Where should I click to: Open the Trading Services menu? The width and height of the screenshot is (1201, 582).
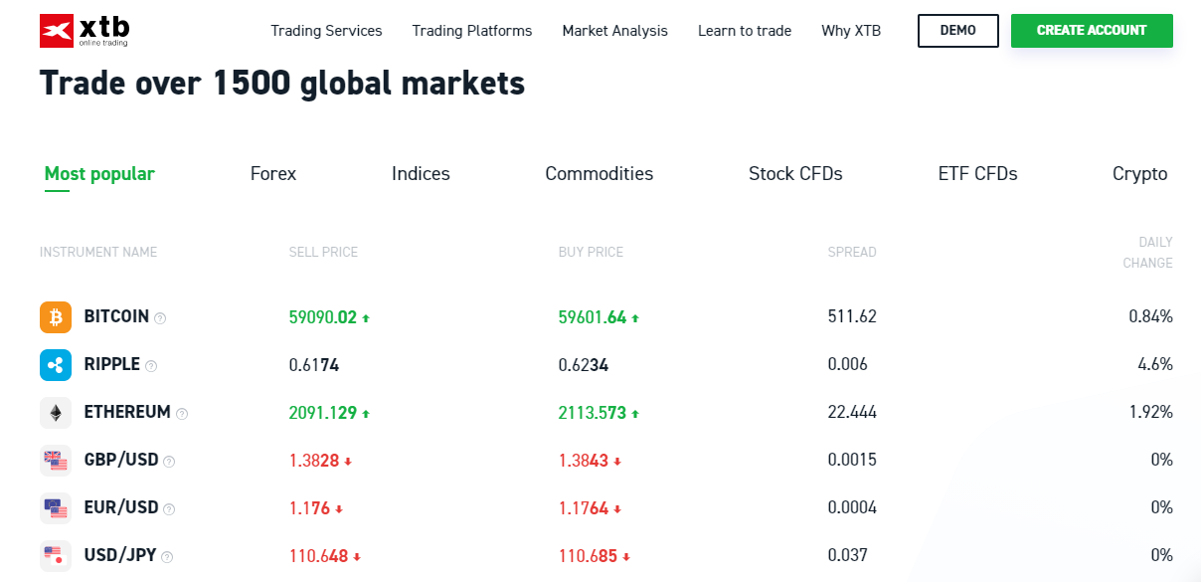point(326,31)
